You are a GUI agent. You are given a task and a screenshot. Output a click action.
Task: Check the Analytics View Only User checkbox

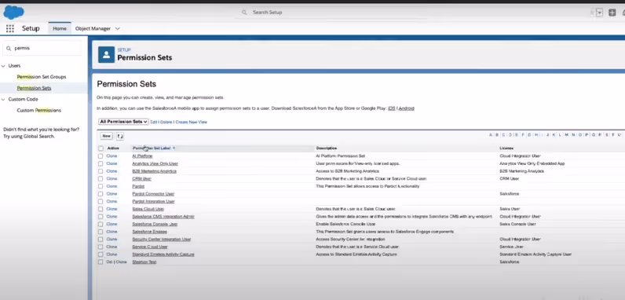101,163
